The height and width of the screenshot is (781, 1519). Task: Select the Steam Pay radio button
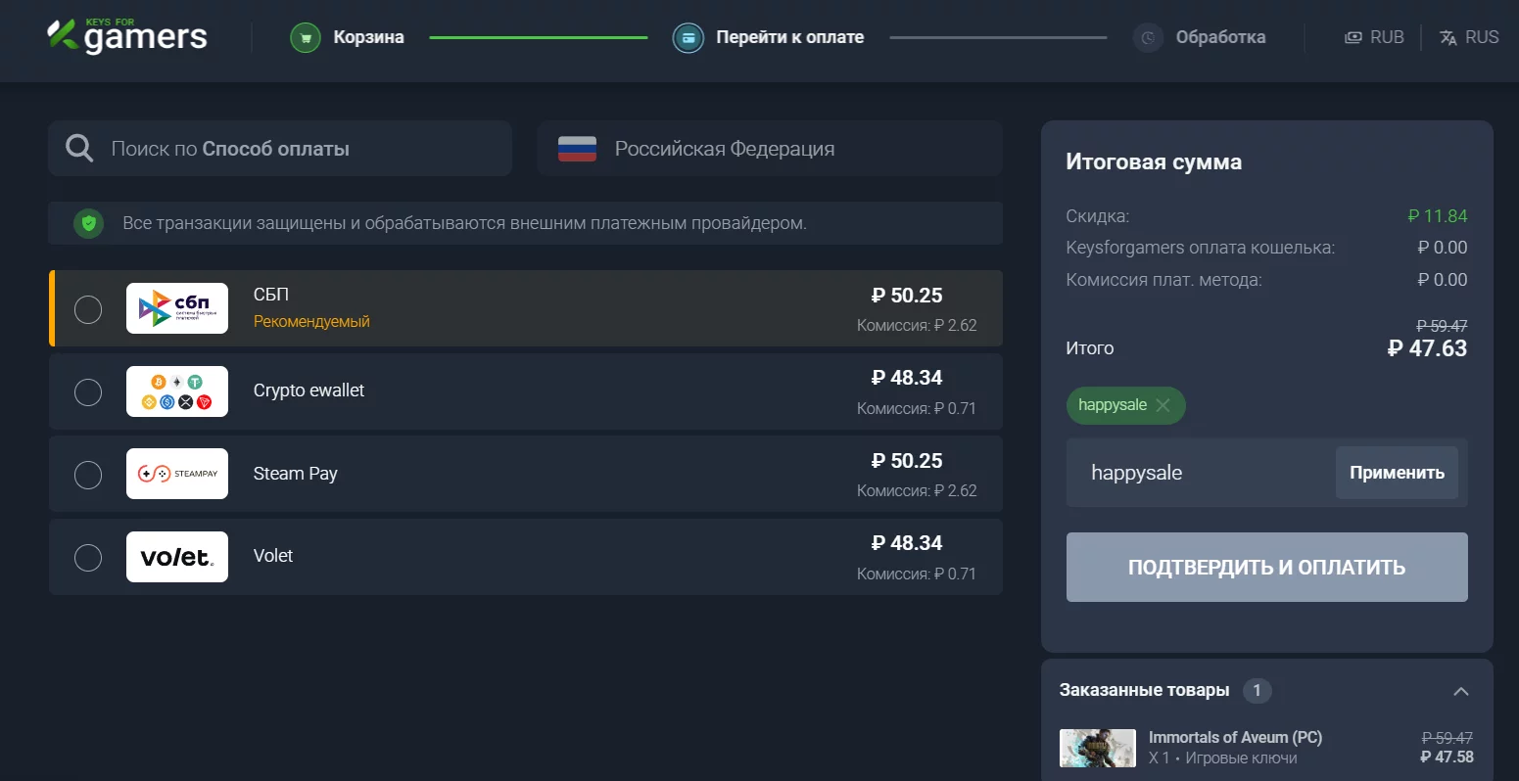pyautogui.click(x=88, y=475)
